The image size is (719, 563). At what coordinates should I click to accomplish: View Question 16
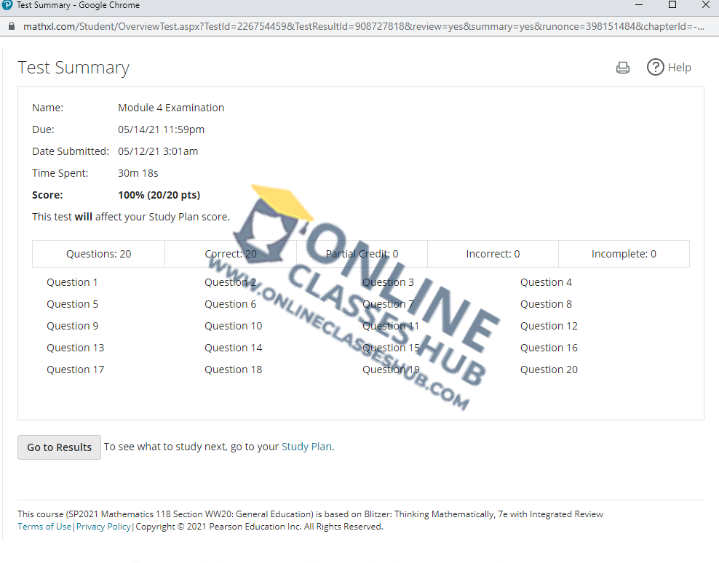click(549, 348)
